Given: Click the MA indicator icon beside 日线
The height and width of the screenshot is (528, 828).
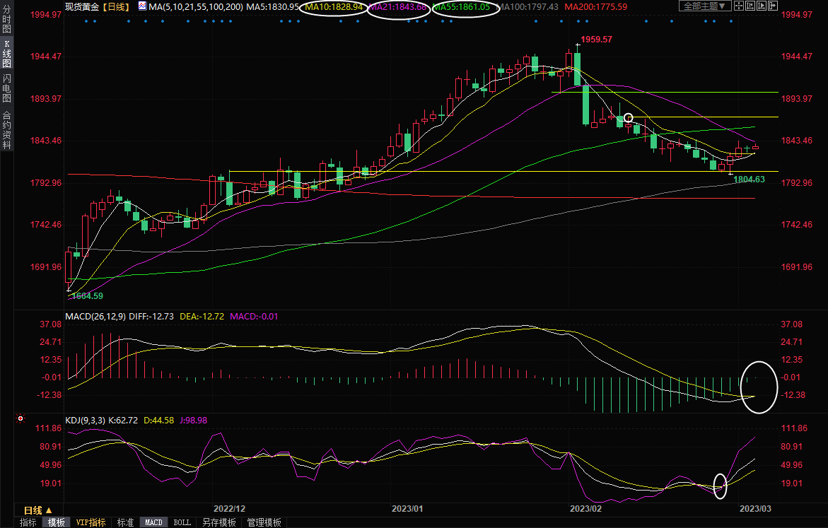Looking at the screenshot, I should coord(142,6).
